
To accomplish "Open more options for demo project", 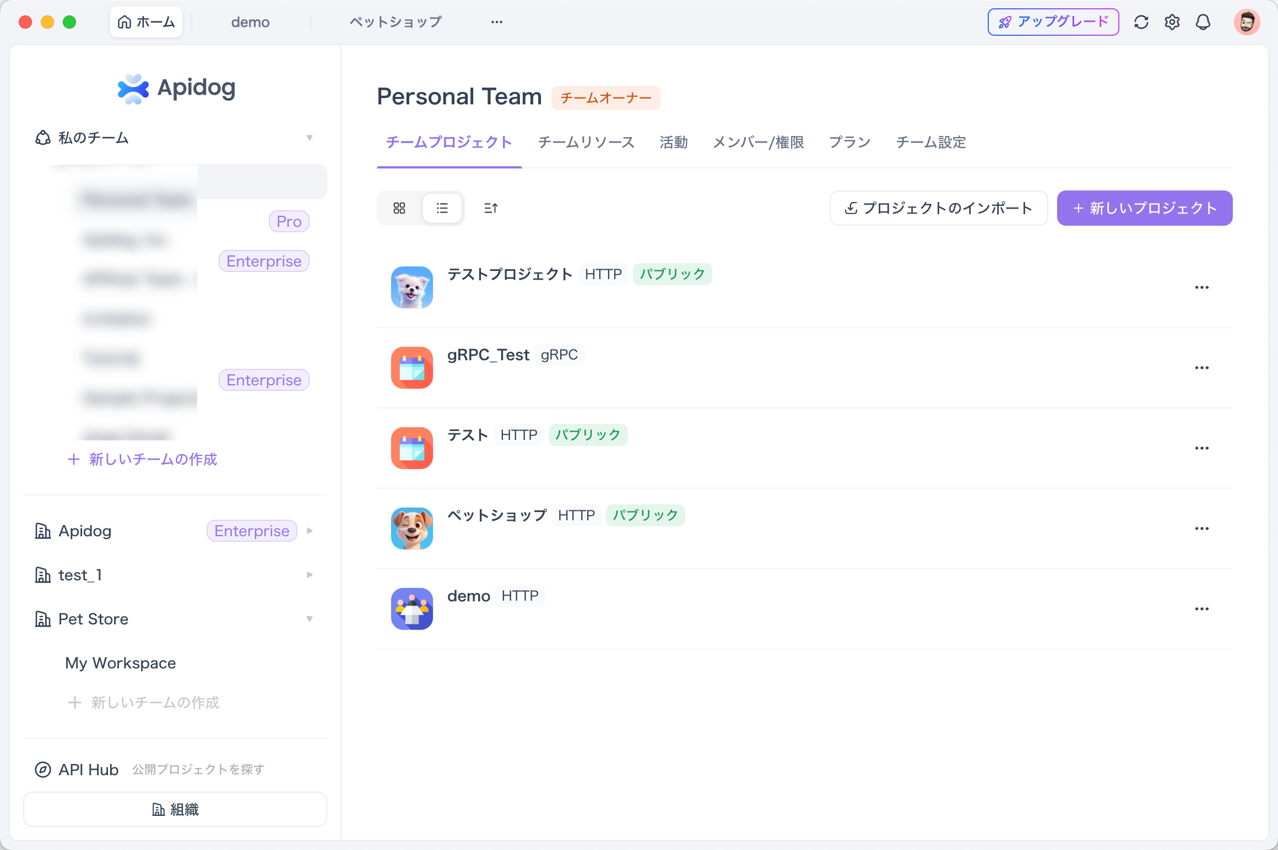I will pyautogui.click(x=1202, y=609).
